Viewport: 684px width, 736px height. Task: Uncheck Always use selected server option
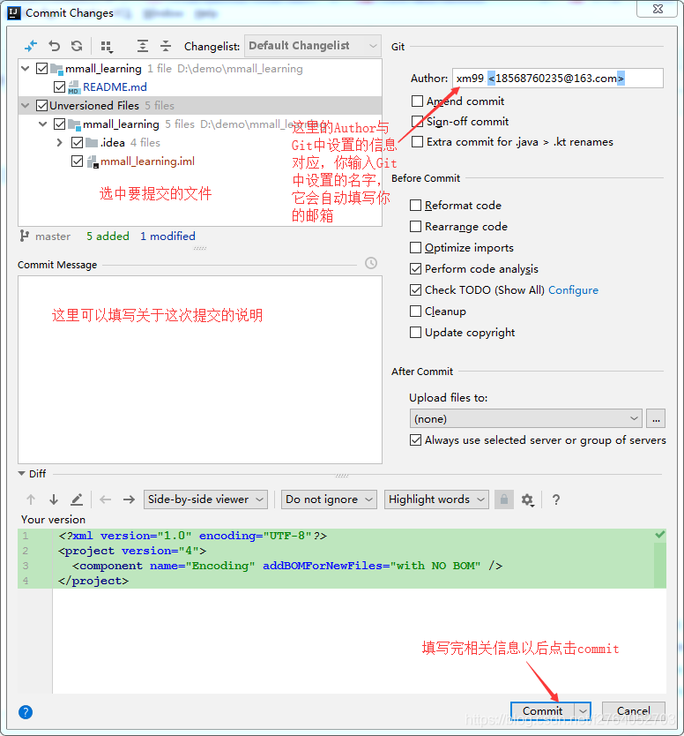tap(415, 439)
